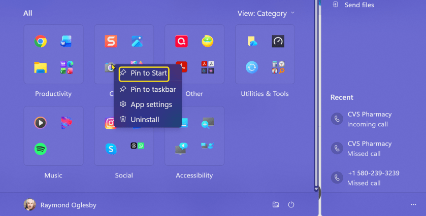Open the blue Photos app icon
The width and height of the screenshot is (426, 216).
click(137, 41)
